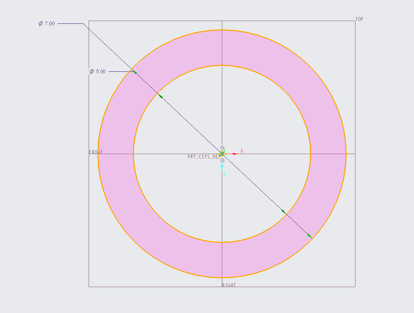Click the cyan Z axis letter label
The width and height of the screenshot is (414, 313).
[224, 174]
